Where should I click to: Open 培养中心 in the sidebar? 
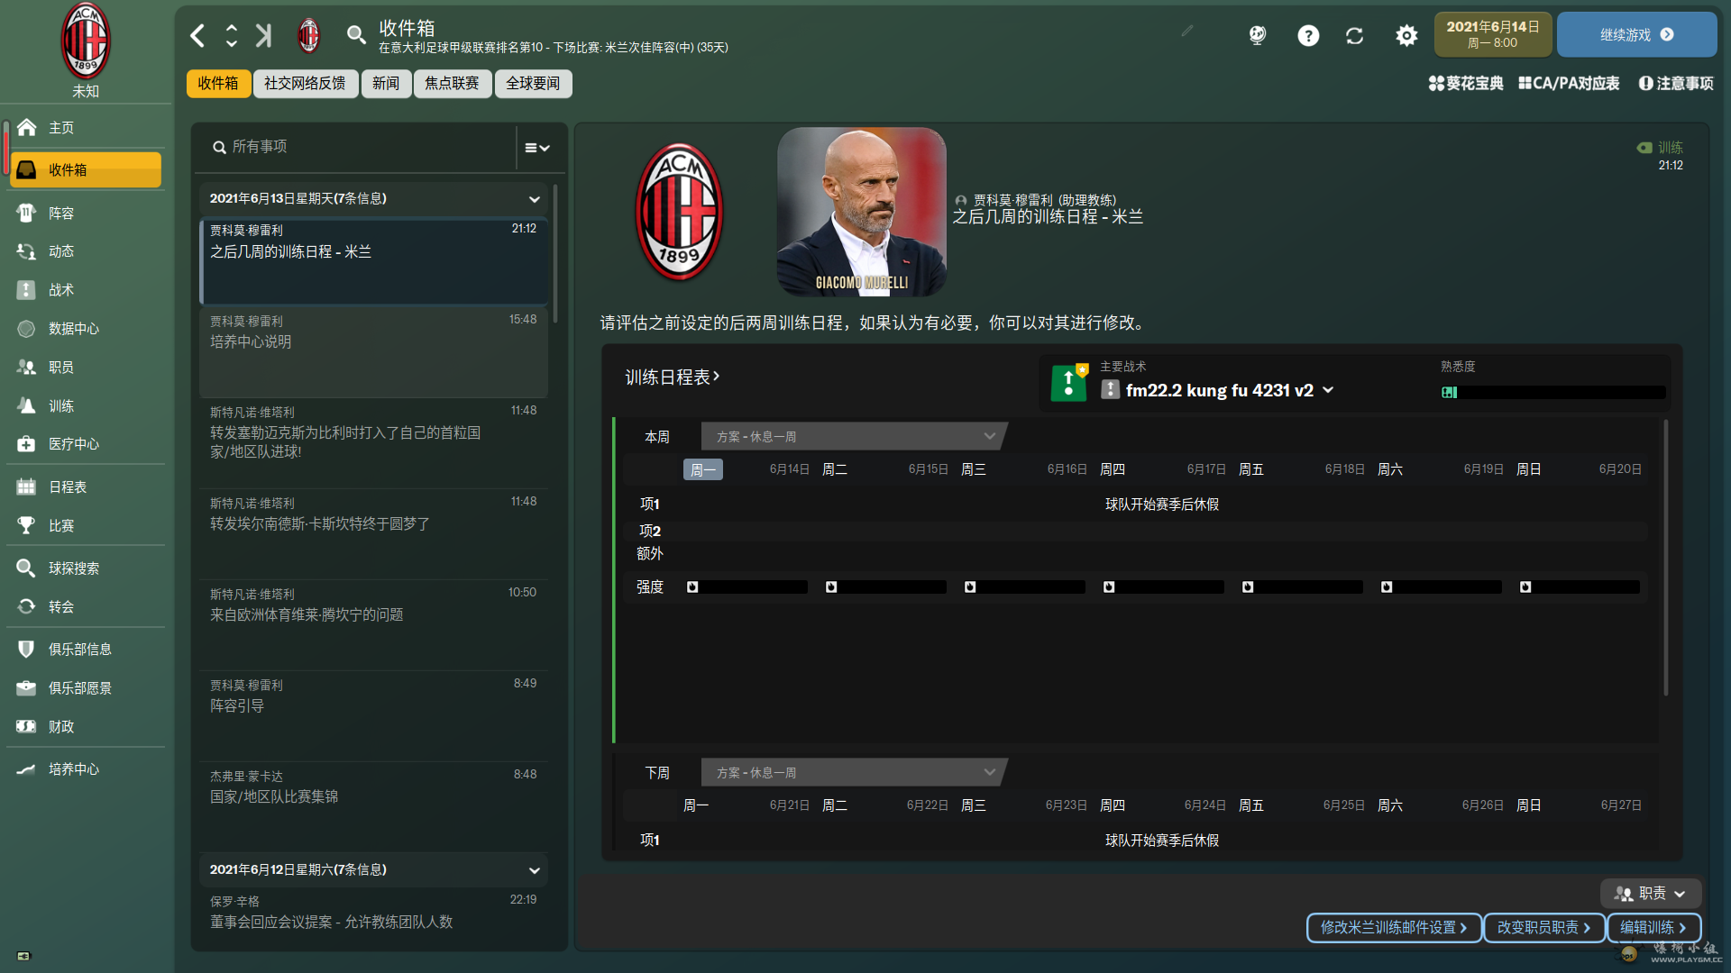click(86, 769)
